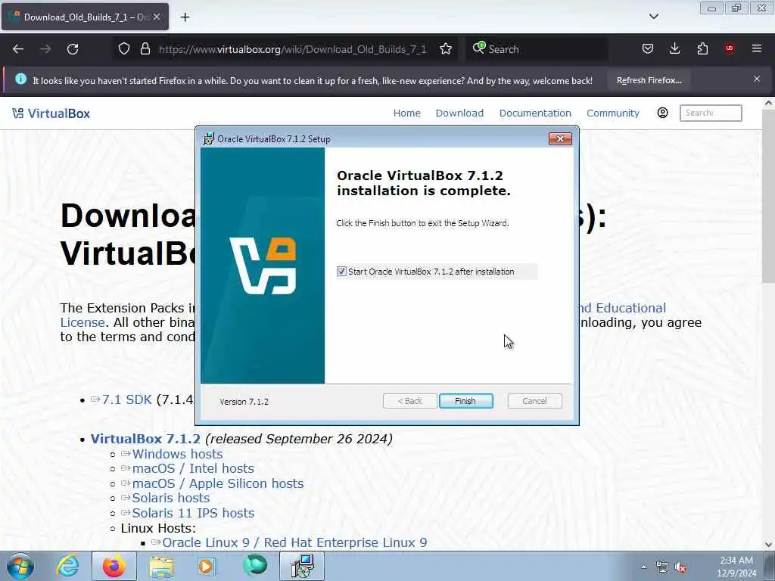Uncheck Start Oracle VirtualBox 7.1.2 after installation
The width and height of the screenshot is (775, 581).
click(x=341, y=272)
